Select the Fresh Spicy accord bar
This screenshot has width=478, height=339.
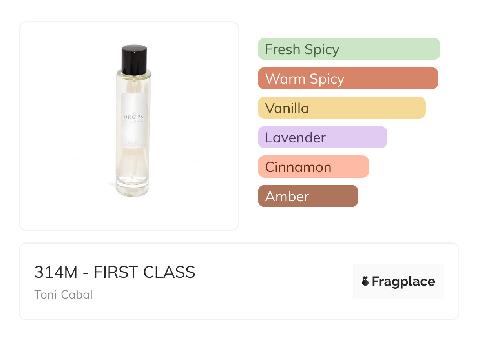tap(349, 49)
